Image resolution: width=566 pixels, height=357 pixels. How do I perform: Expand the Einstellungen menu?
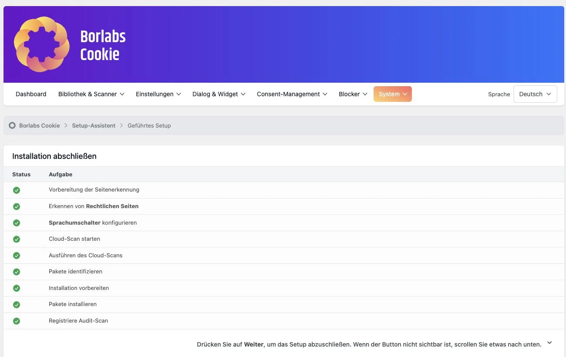pos(158,94)
